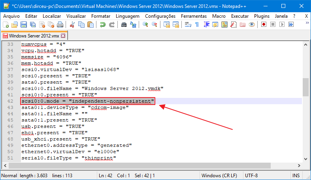Open the Configurações menu
This screenshot has width=311, height=180.
point(160,16)
